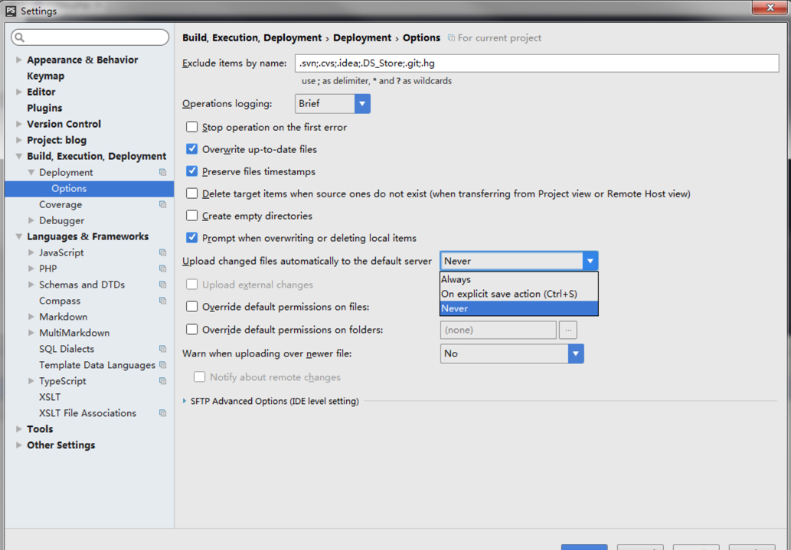Image resolution: width=791 pixels, height=550 pixels.
Task: Click the project-level icon next to XSLT File Associations
Action: coord(163,413)
